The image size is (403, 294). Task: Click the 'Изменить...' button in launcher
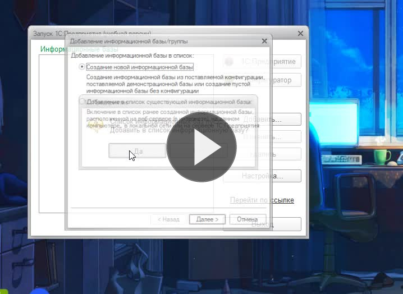(262, 137)
